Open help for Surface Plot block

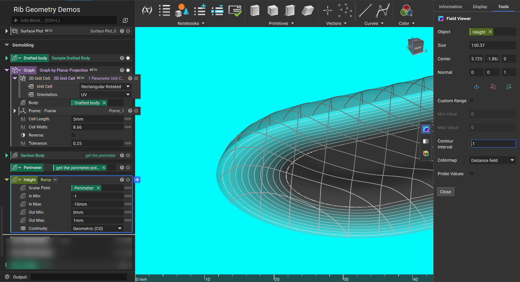click(122, 31)
